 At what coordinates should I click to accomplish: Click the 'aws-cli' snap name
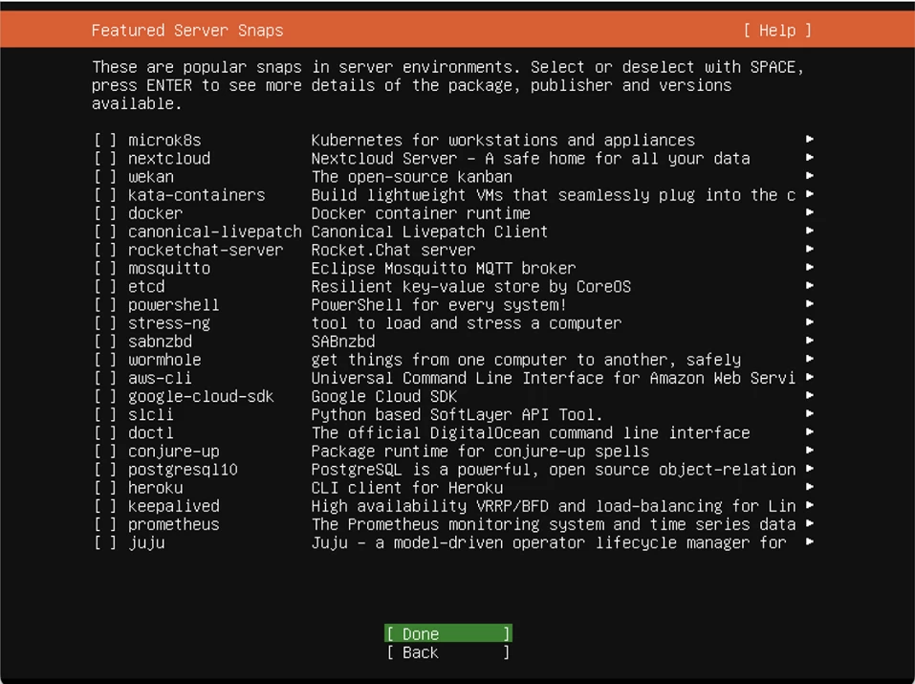(x=160, y=379)
